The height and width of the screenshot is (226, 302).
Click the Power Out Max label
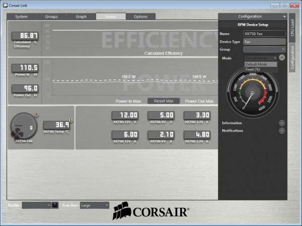199,101
